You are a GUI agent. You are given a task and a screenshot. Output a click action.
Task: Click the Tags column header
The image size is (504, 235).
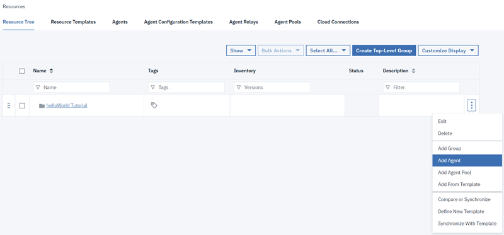[x=153, y=71]
